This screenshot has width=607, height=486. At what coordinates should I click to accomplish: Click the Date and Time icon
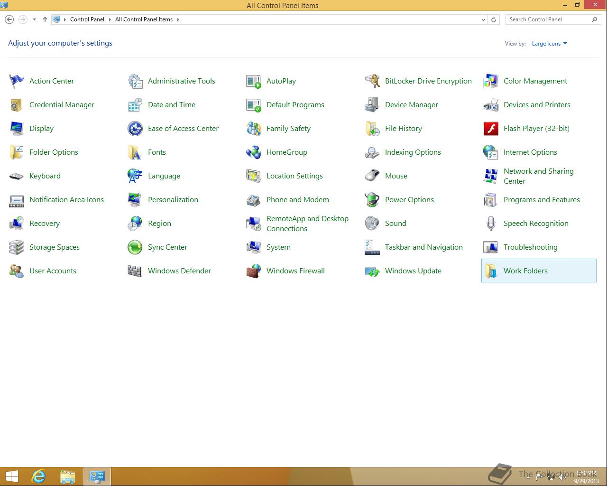(x=135, y=105)
